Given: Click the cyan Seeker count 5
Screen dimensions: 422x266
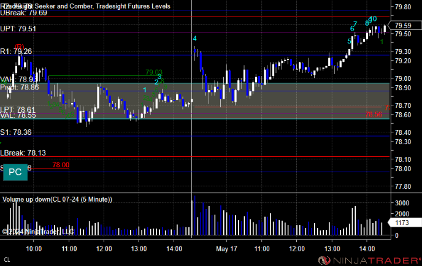Looking at the screenshot, I should point(350,42).
